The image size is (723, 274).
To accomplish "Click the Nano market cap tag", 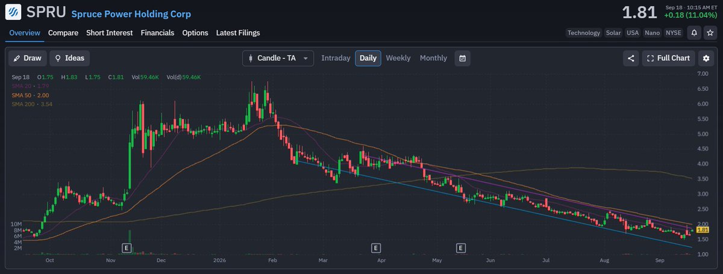I will tap(652, 33).
